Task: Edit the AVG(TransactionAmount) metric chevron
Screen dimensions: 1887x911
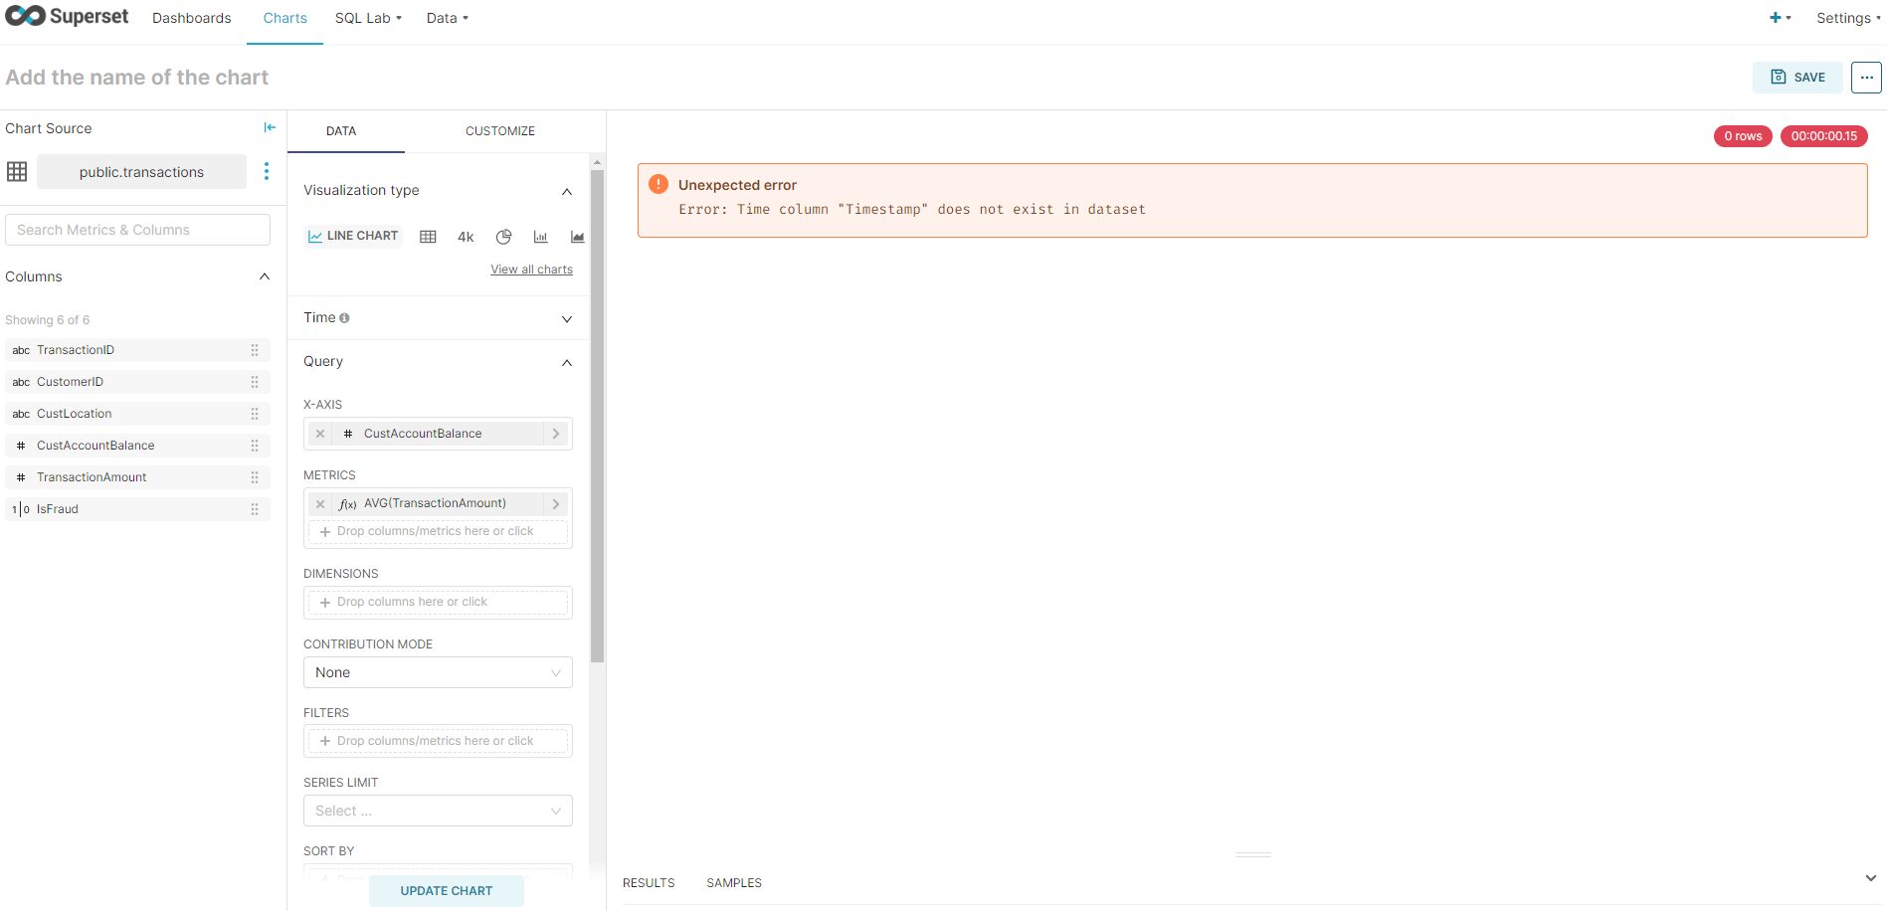Action: tap(556, 504)
